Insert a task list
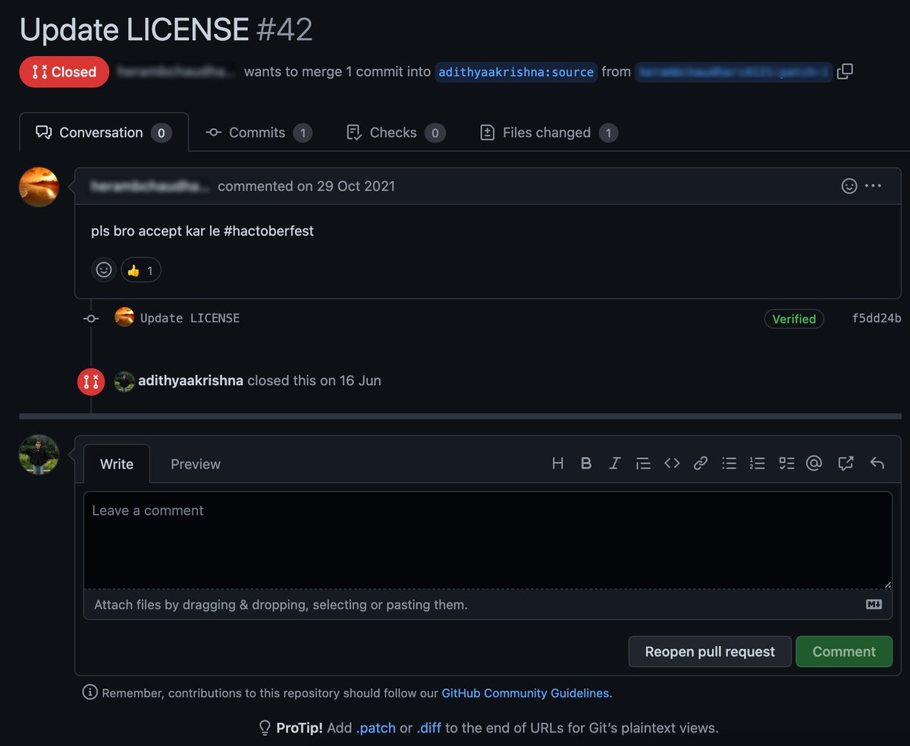Screen dimensions: 910x746 tap(786, 463)
